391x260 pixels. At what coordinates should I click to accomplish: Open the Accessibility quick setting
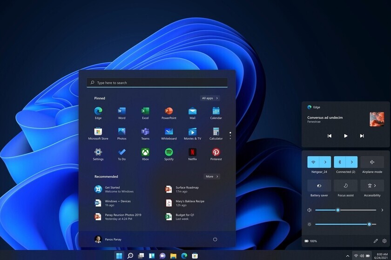tap(372, 186)
